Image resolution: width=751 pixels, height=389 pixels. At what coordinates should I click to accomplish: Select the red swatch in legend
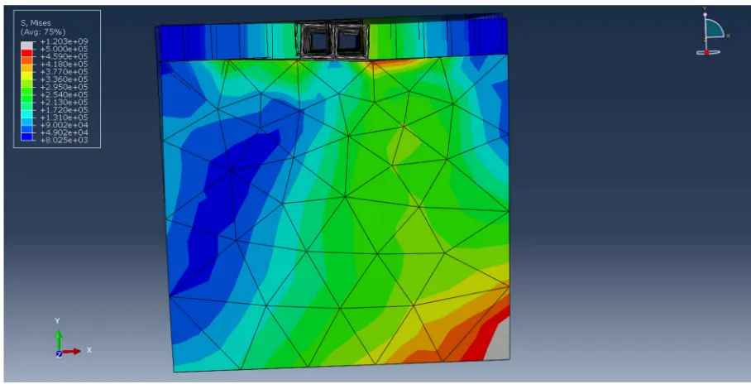[x=26, y=52]
